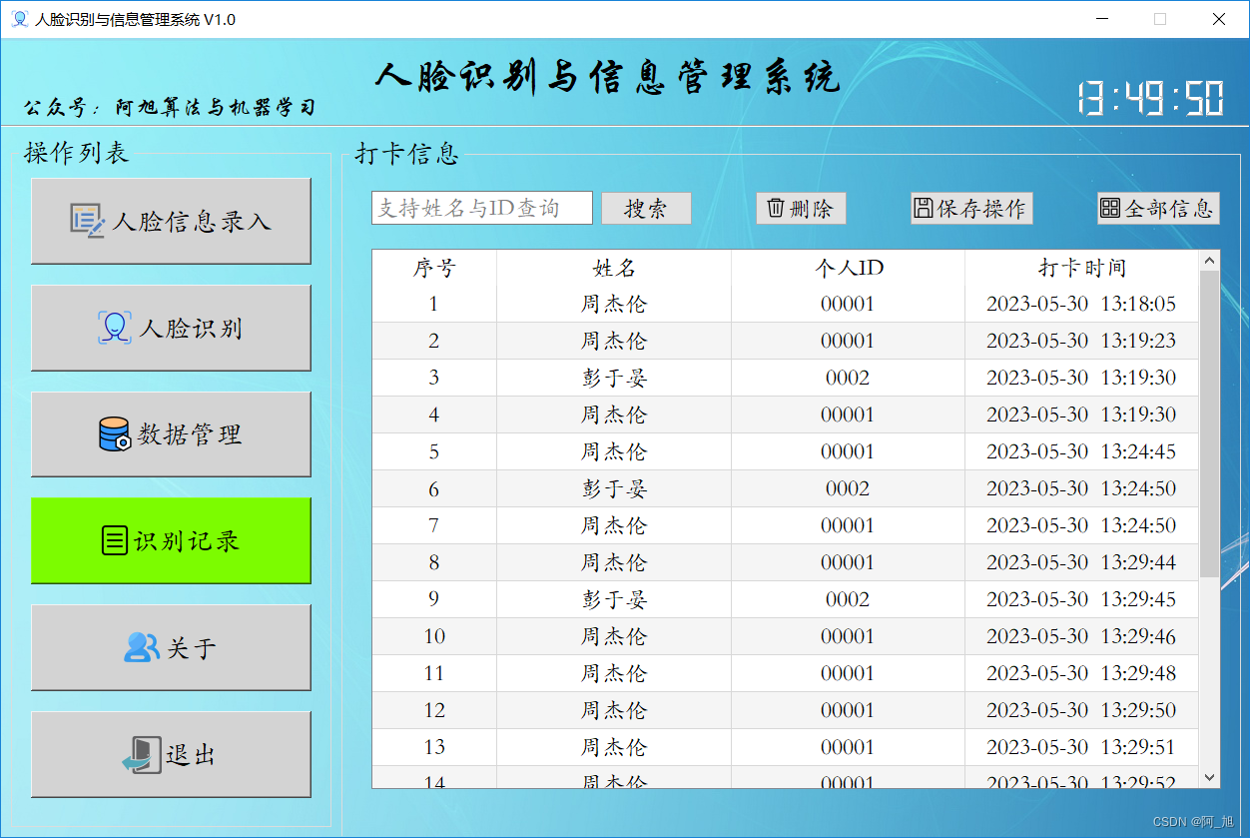Viewport: 1250px width, 838px height.
Task: Click the 搜索 search button
Action: coord(646,208)
